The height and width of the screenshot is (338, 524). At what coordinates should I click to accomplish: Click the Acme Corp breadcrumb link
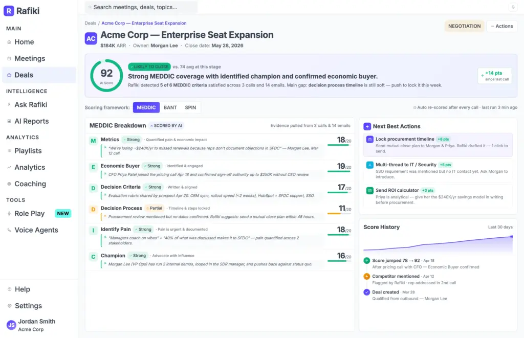(x=144, y=23)
